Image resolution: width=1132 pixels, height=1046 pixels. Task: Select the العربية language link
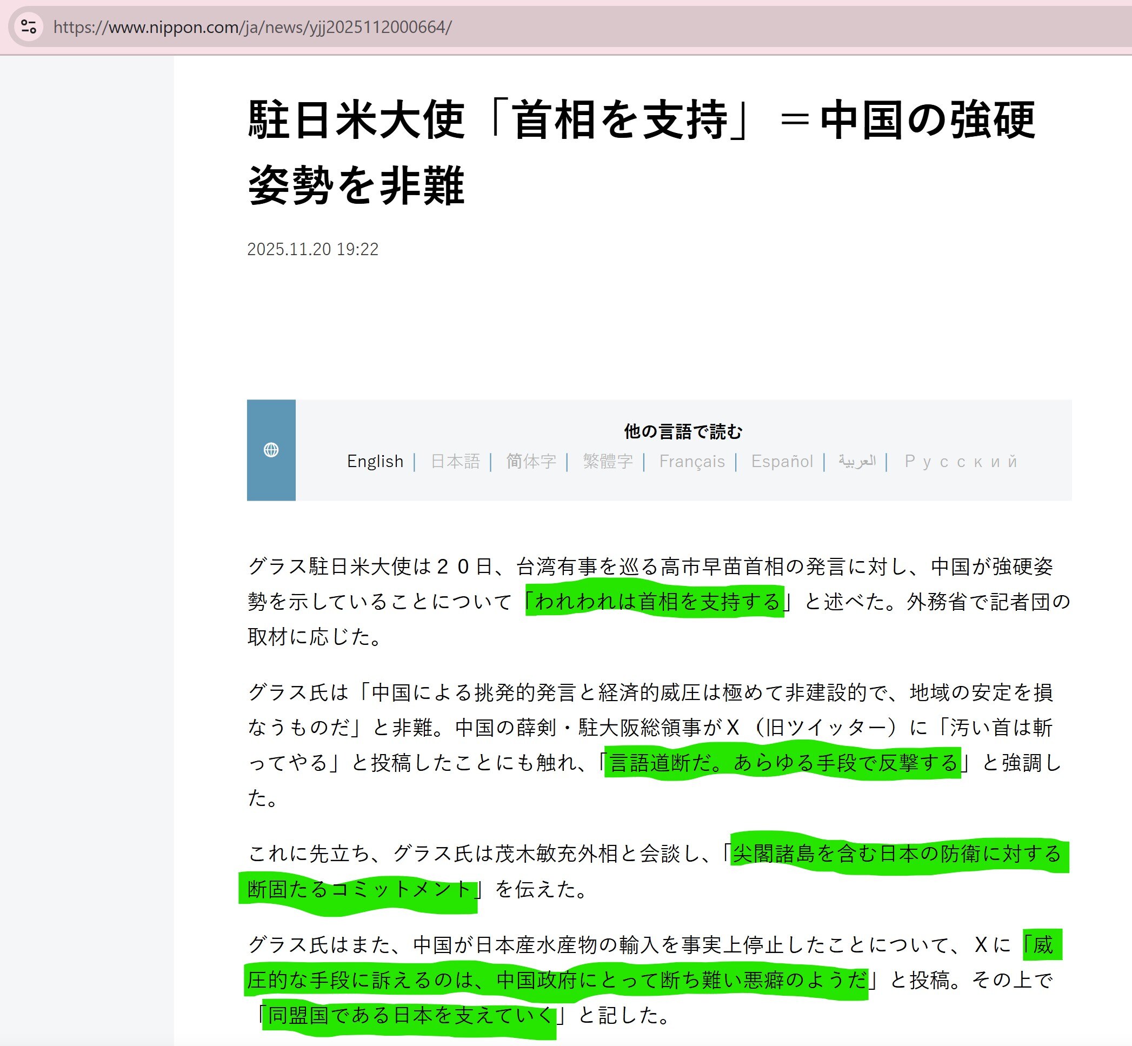(x=856, y=461)
